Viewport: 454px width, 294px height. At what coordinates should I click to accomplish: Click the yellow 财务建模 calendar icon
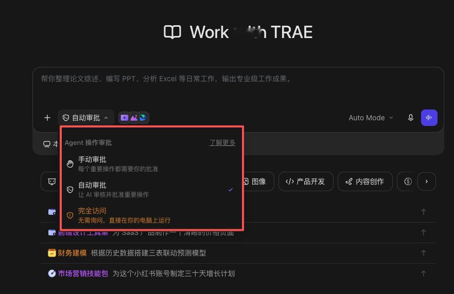click(51, 253)
